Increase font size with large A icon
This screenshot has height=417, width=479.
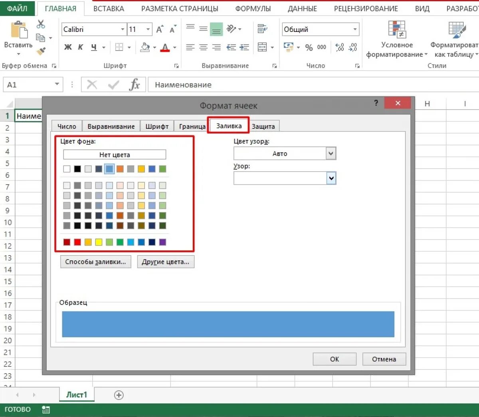pos(160,30)
